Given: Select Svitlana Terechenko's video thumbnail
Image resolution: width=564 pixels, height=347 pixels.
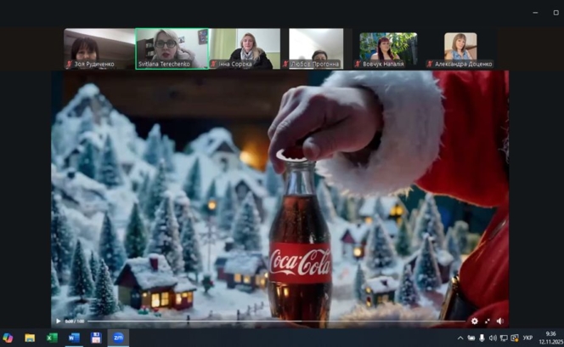Looking at the screenshot, I should [x=172, y=48].
